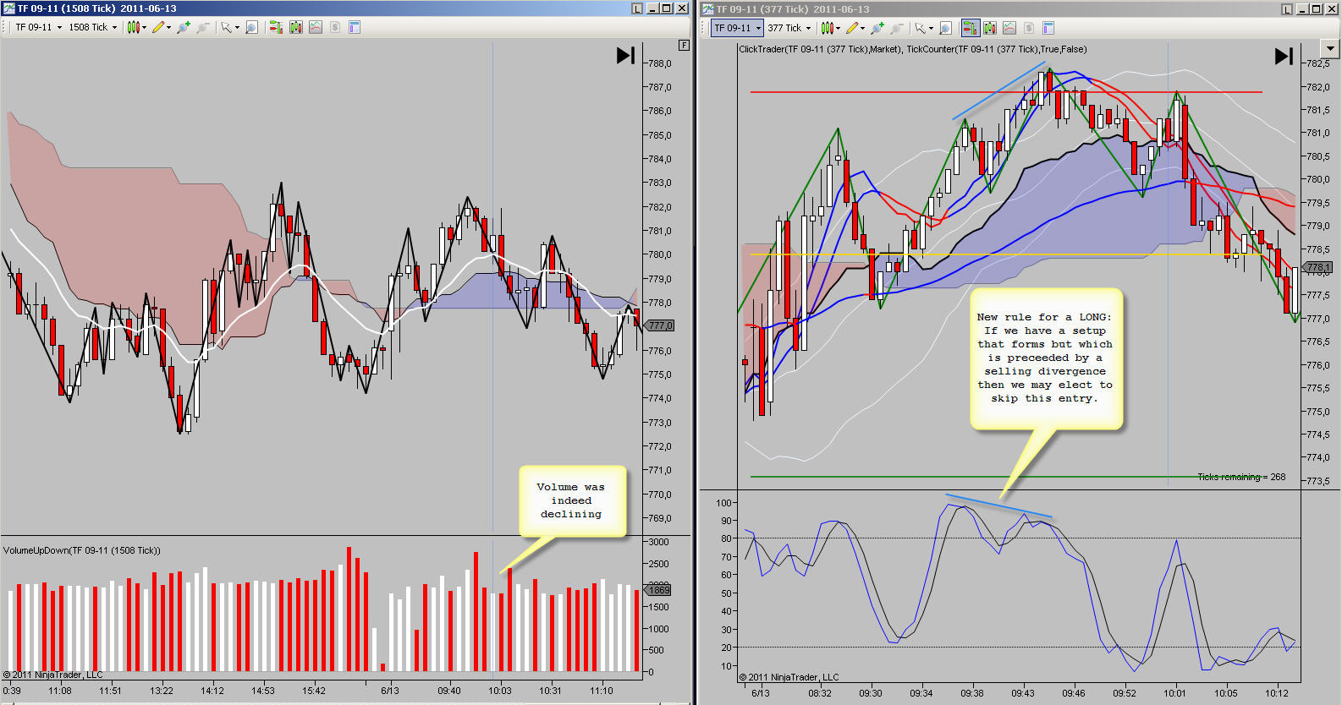Select cursor pointer tool in 377 Tick window
This screenshot has width=1342, height=705.
920,28
